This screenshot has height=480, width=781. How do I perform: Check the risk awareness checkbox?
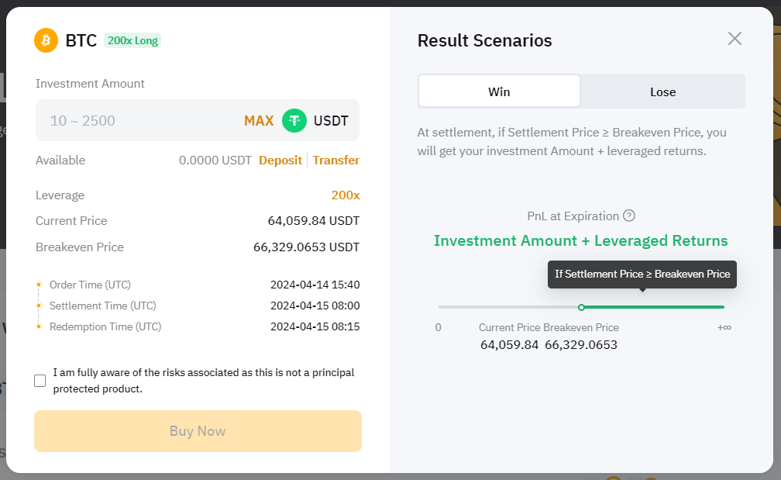coord(40,381)
